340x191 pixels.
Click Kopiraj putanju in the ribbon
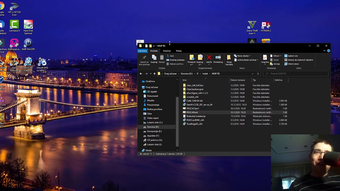click(x=175, y=60)
